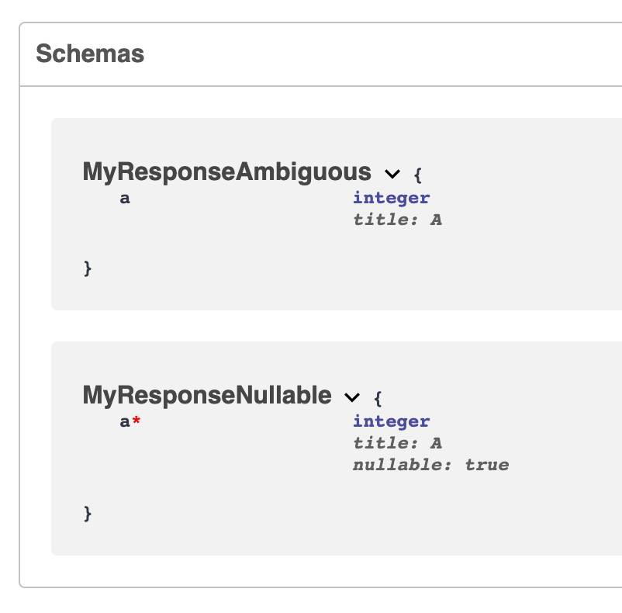Click the closing brace of MyResponseNullable
This screenshot has height=613, width=622.
point(87,513)
